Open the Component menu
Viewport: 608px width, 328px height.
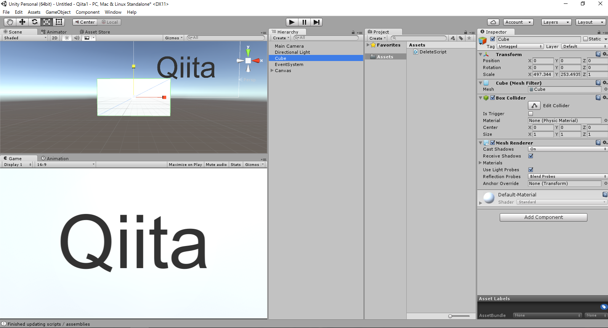tap(88, 12)
